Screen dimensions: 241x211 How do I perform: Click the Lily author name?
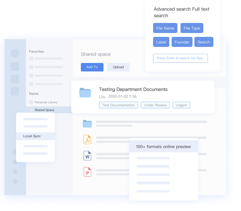pos(102,97)
